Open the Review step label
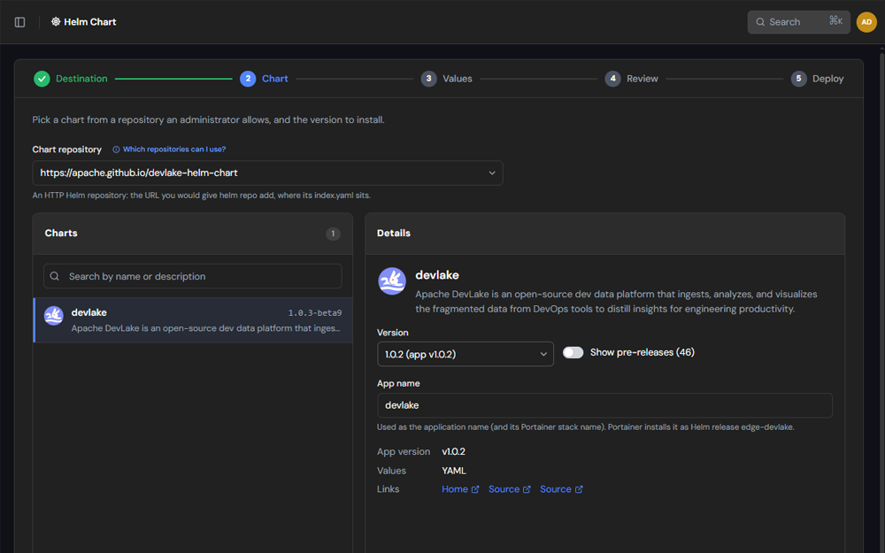Viewport: 885px width, 553px height. pyautogui.click(x=643, y=79)
